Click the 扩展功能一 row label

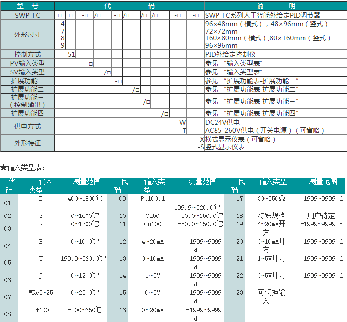pos(28,81)
